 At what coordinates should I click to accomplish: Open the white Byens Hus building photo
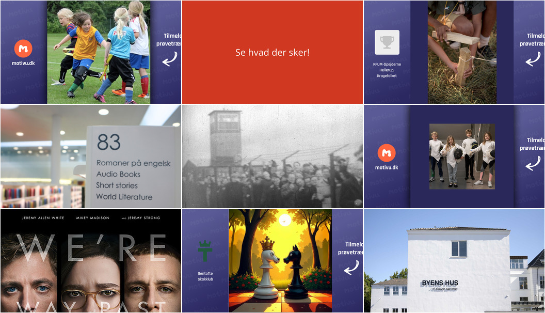[x=454, y=261]
